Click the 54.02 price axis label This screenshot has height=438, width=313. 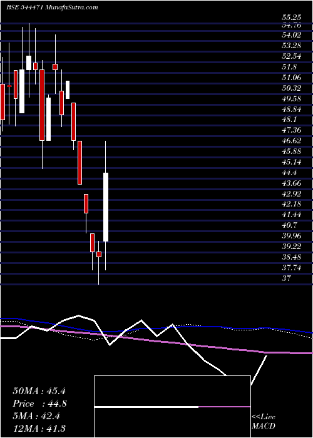coord(292,35)
